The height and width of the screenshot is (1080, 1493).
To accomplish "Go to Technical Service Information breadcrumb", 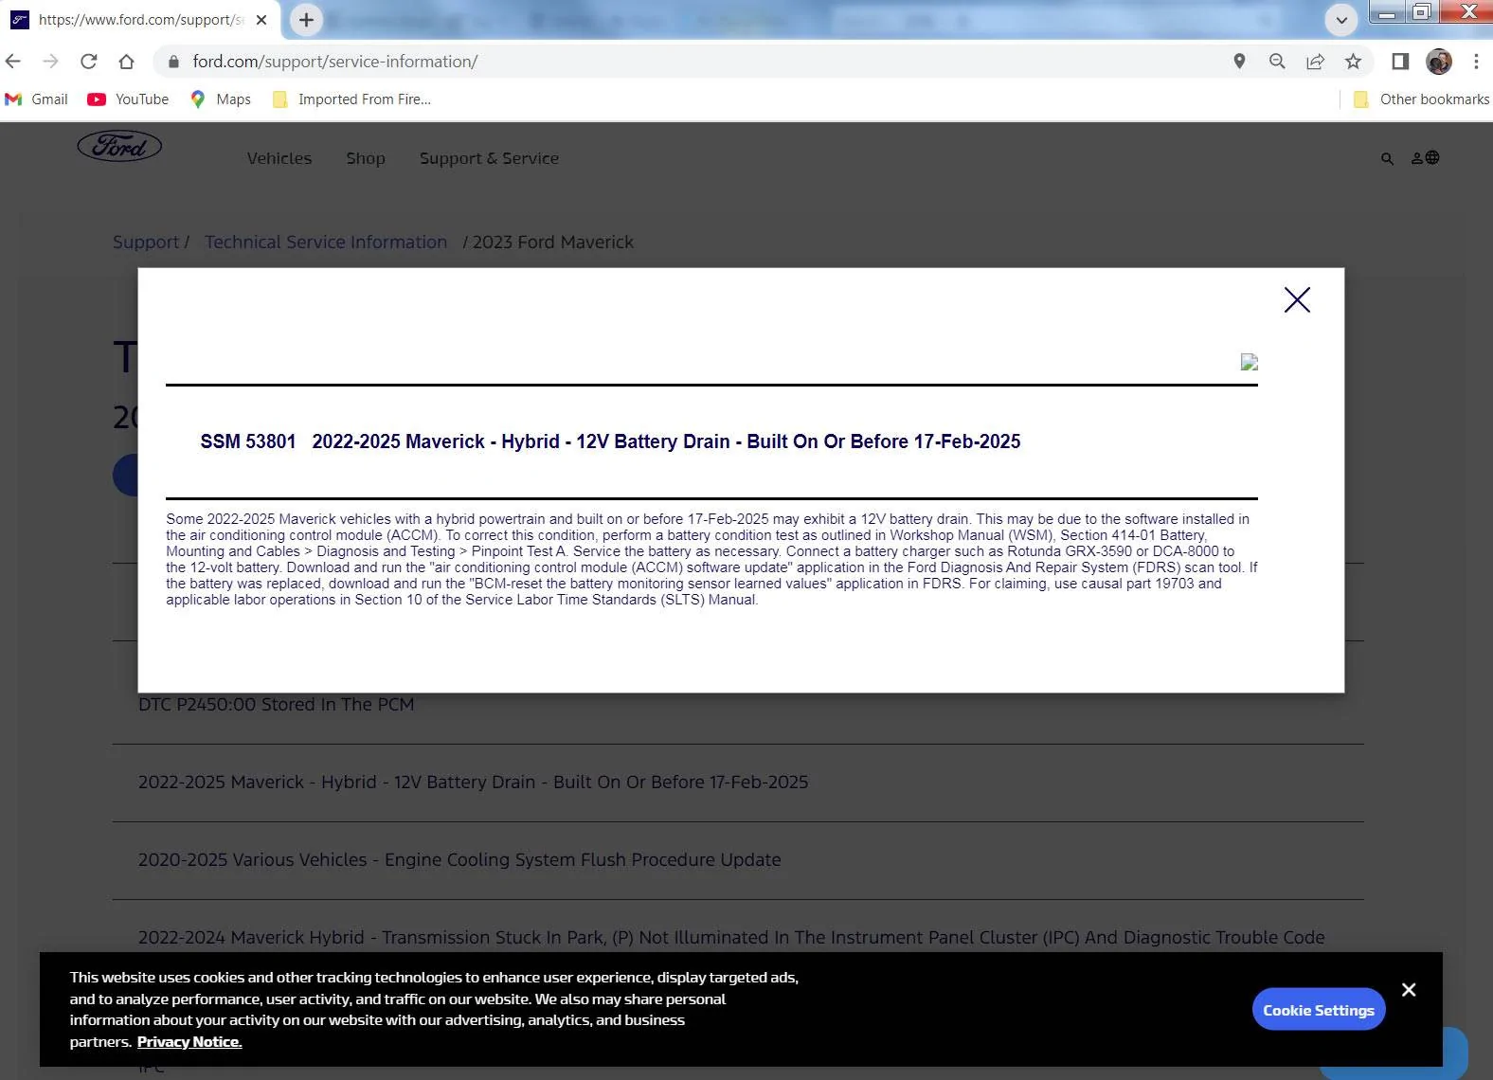I will [x=326, y=243].
